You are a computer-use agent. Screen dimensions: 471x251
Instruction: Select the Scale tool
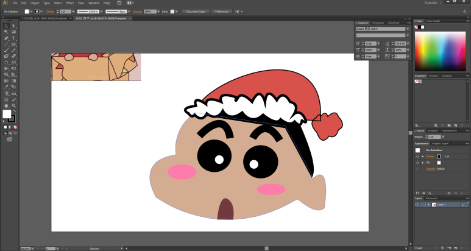point(13,63)
